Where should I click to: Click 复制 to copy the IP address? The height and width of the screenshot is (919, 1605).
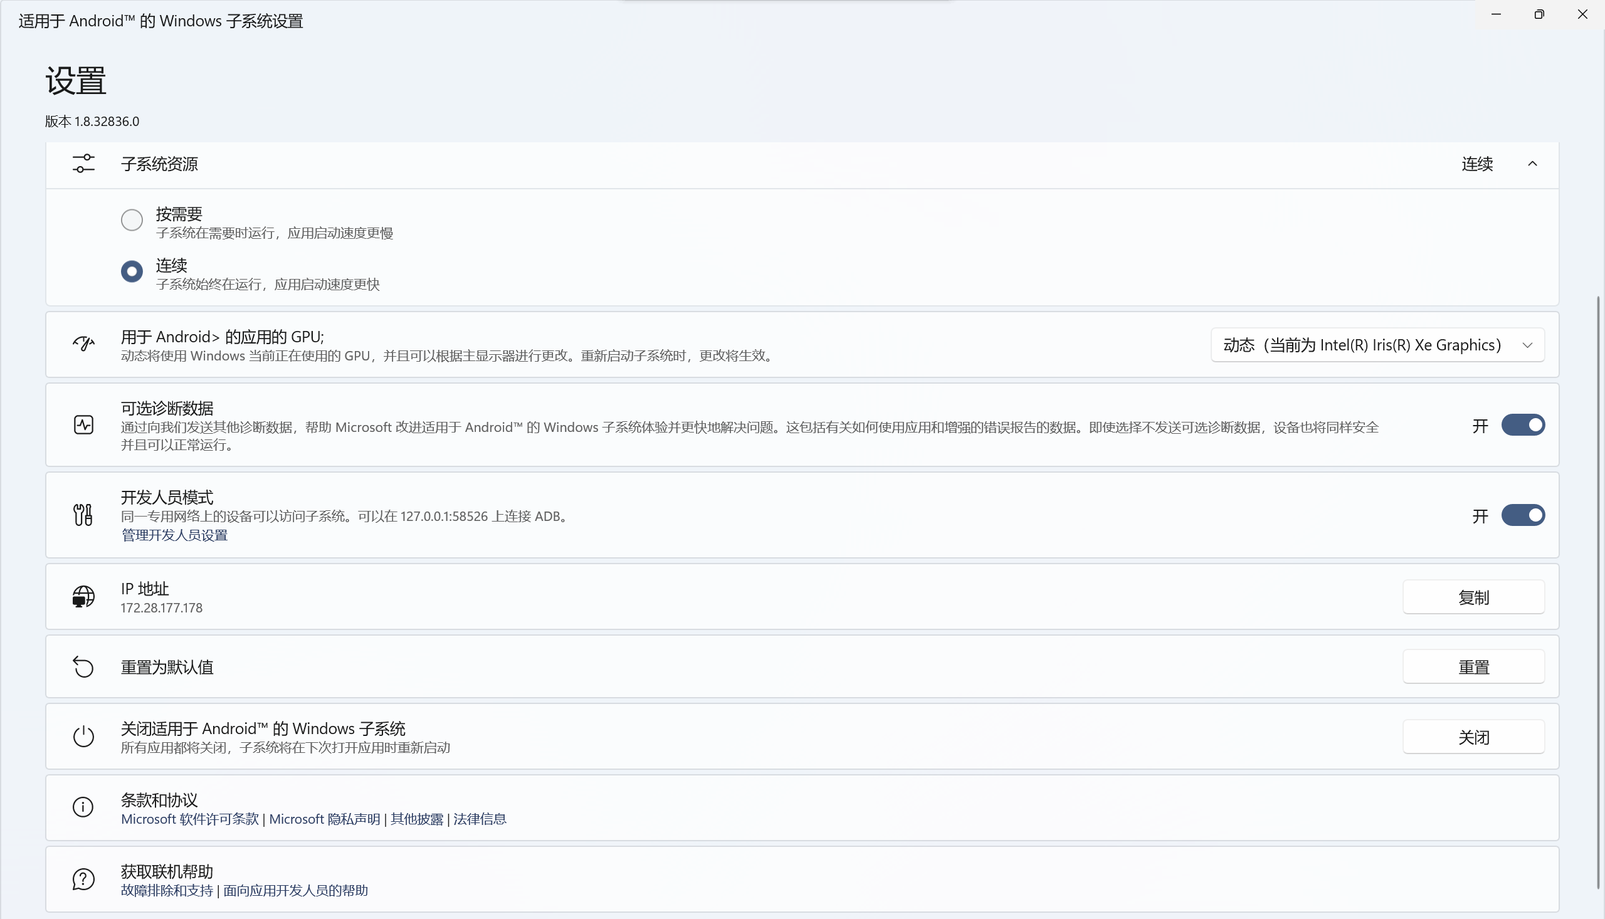coord(1473,596)
